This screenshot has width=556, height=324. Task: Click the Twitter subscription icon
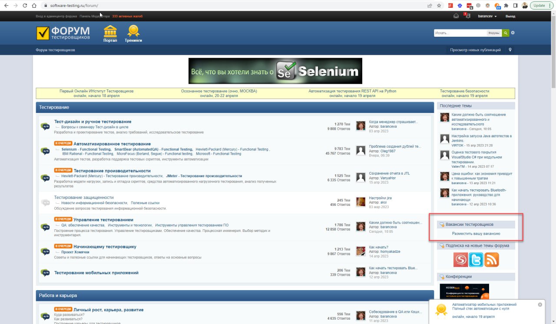pyautogui.click(x=476, y=260)
